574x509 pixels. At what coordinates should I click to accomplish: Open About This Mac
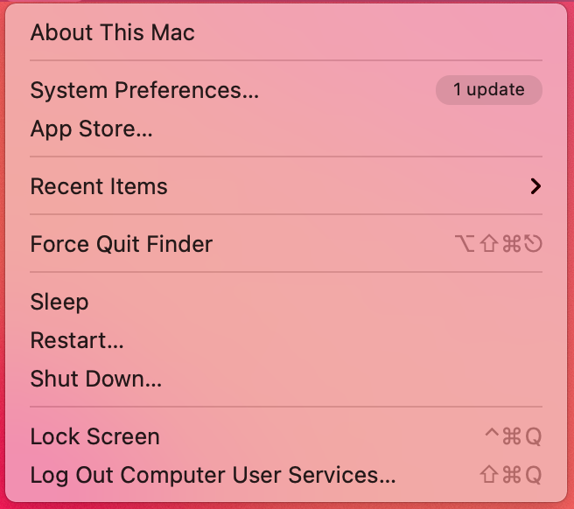[112, 33]
